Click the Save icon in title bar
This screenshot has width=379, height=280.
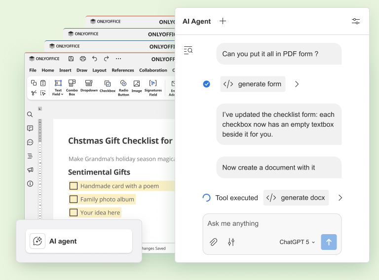point(71,59)
